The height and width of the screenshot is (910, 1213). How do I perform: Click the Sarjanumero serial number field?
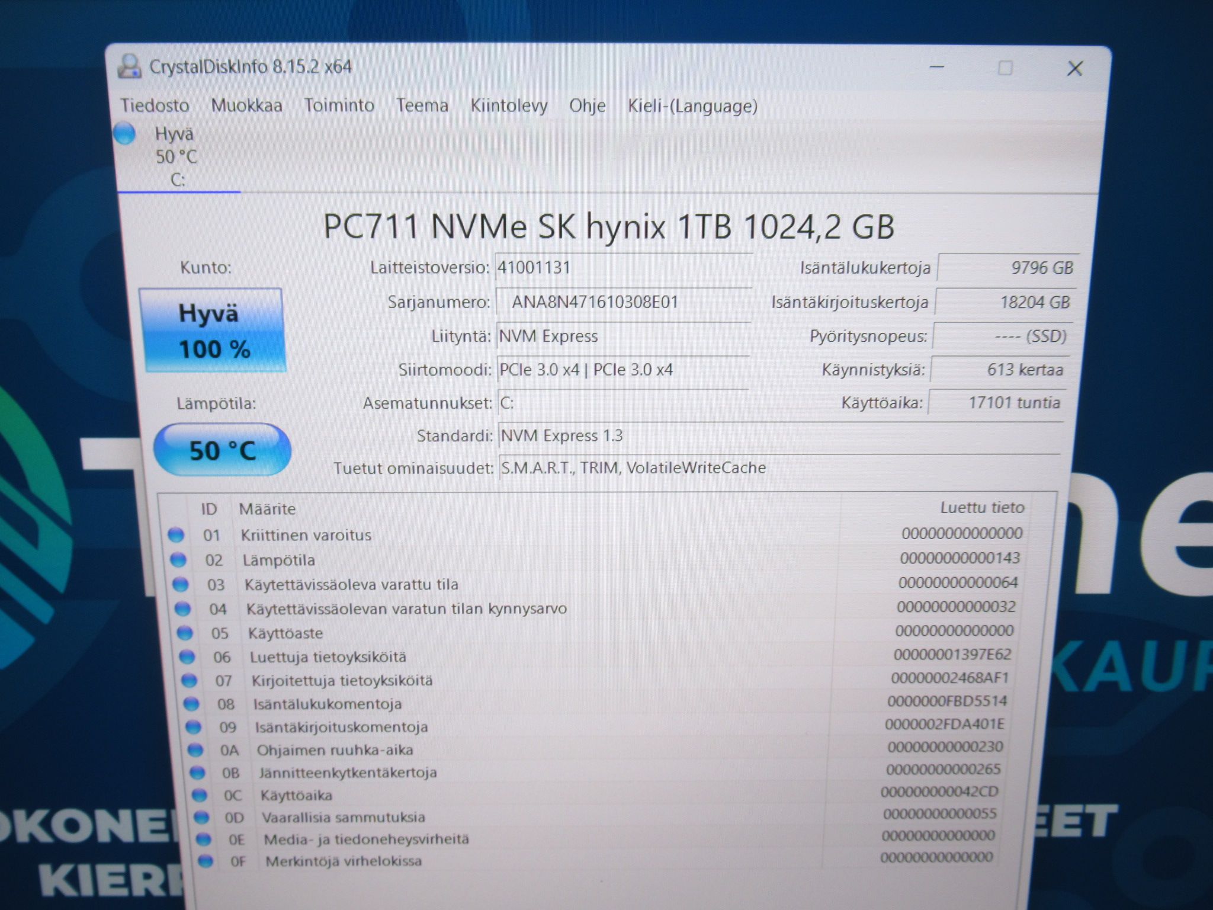tap(623, 302)
